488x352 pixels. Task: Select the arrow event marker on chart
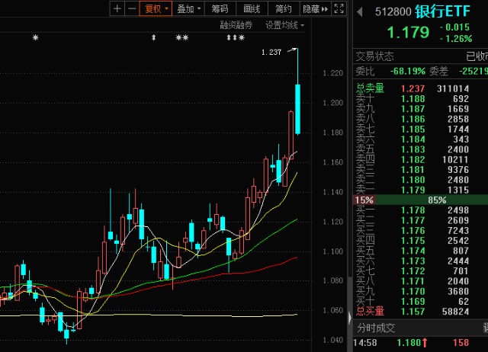click(x=153, y=37)
